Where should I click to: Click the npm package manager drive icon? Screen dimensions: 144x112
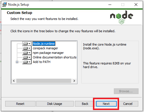click(26, 53)
